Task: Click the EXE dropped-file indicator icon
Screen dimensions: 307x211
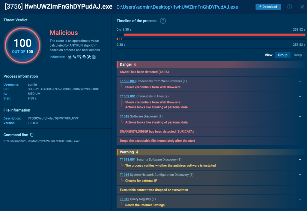Action: coord(79,57)
